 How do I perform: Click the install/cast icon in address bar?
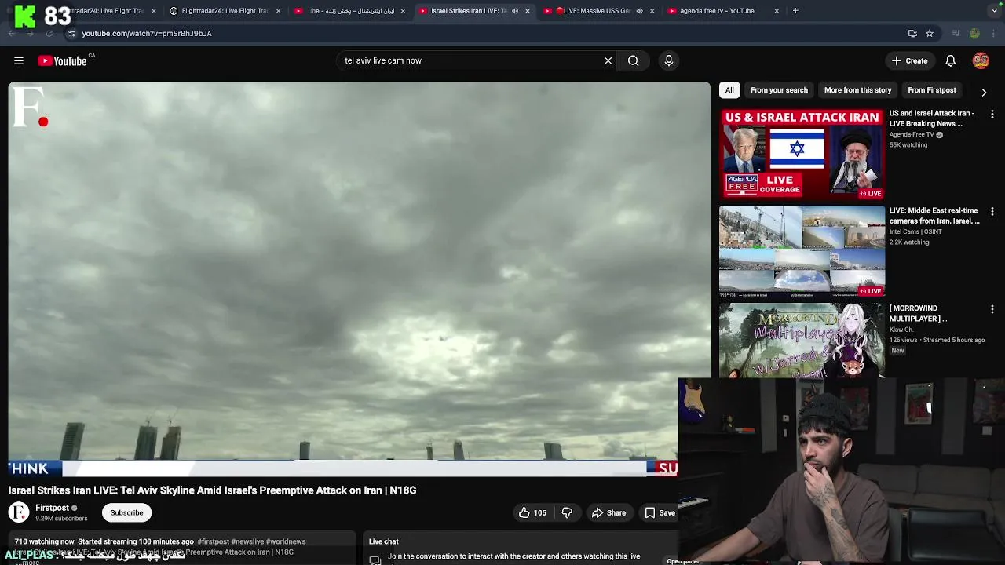tap(912, 34)
